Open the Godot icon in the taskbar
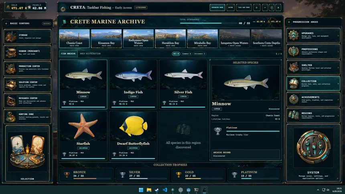 (189, 190)
